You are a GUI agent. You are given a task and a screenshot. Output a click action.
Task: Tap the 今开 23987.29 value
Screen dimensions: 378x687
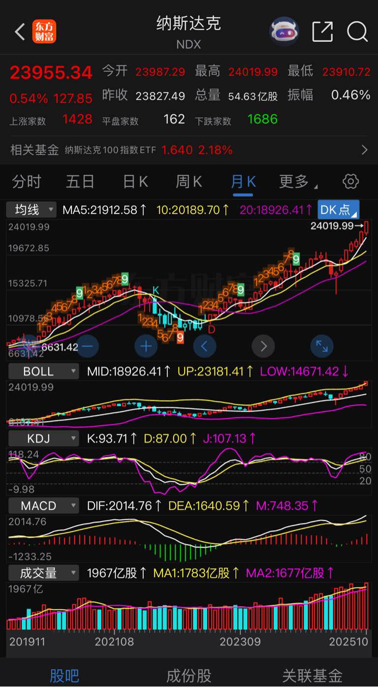(x=160, y=72)
